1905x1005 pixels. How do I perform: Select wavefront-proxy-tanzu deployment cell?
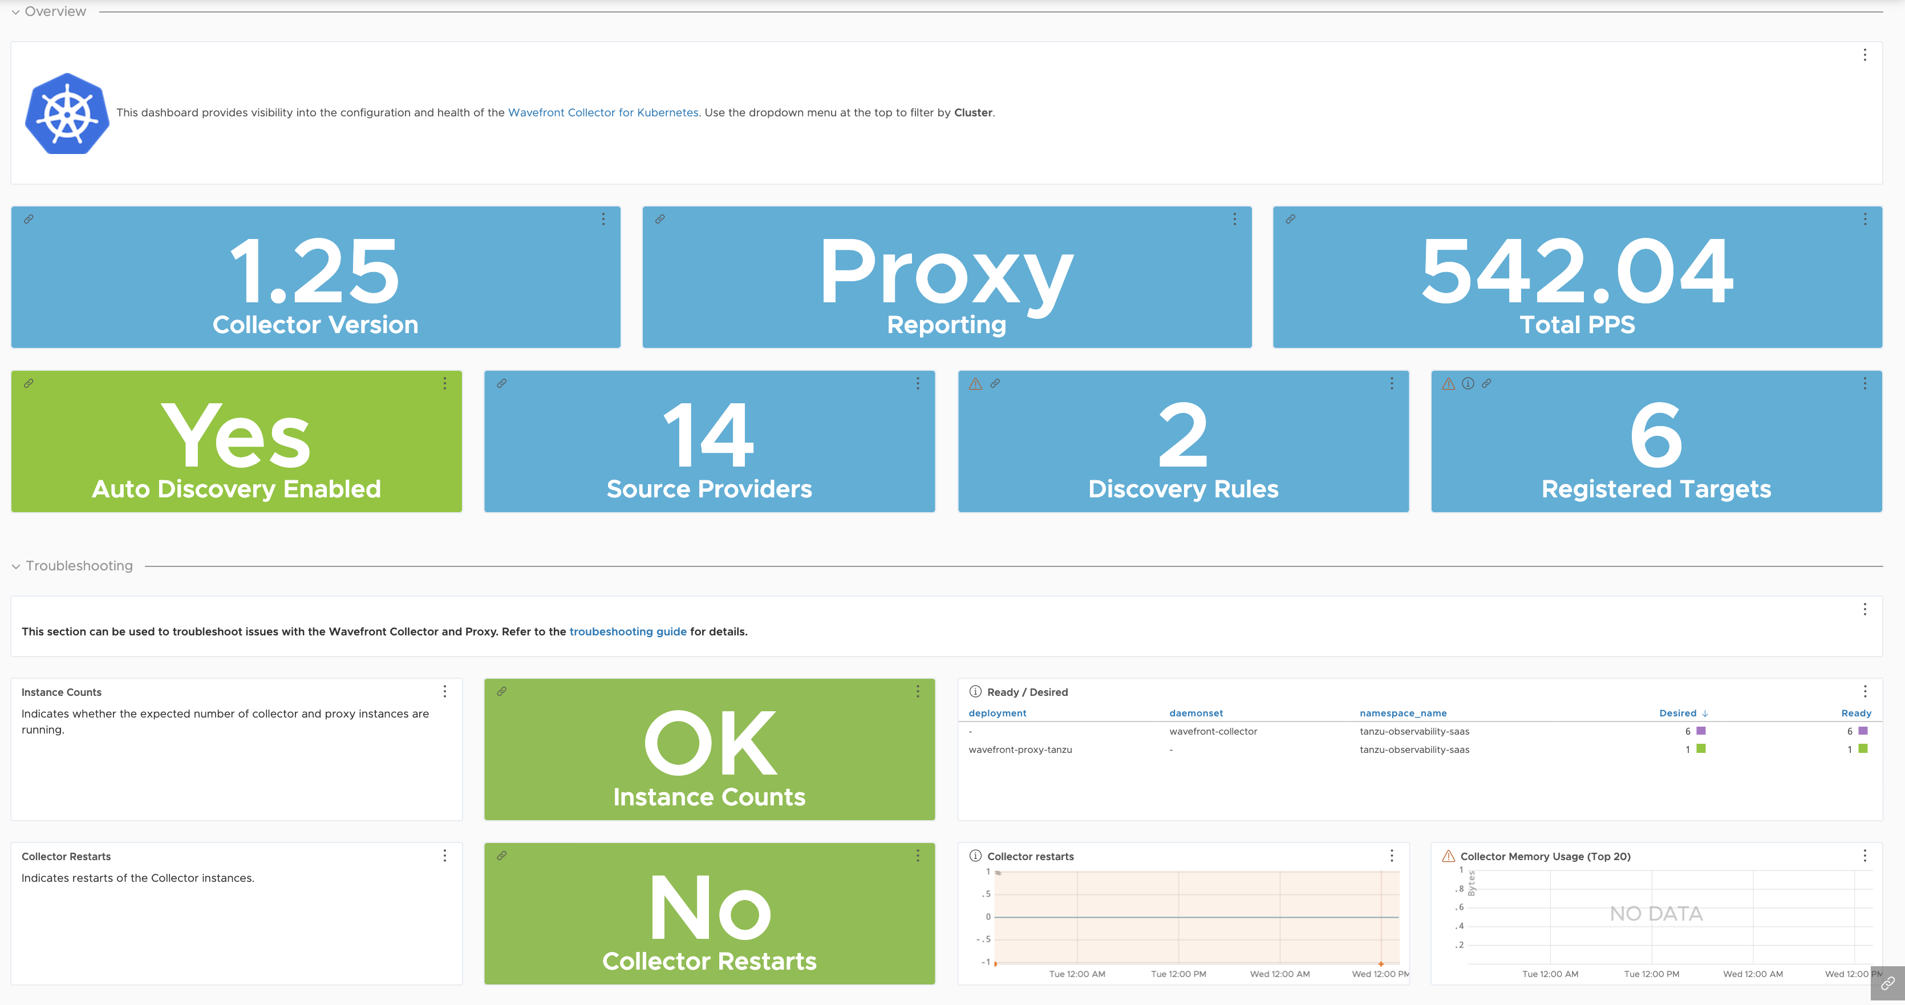tap(1020, 749)
